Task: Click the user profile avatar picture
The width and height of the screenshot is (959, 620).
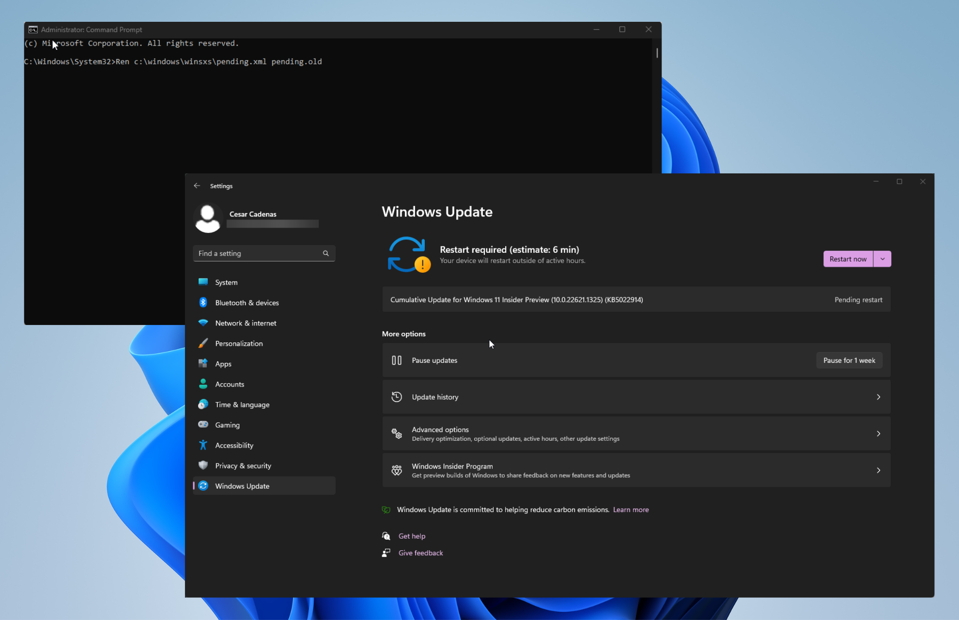Action: [x=208, y=218]
